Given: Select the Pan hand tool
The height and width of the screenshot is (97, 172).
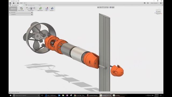Looking at the screenshot, I should pyautogui.click(x=103, y=7).
